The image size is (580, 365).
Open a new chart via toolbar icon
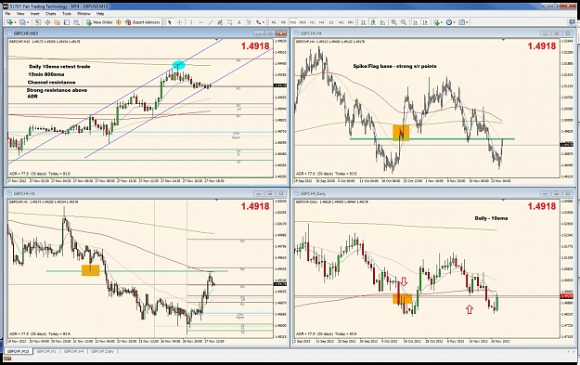pyautogui.click(x=9, y=22)
